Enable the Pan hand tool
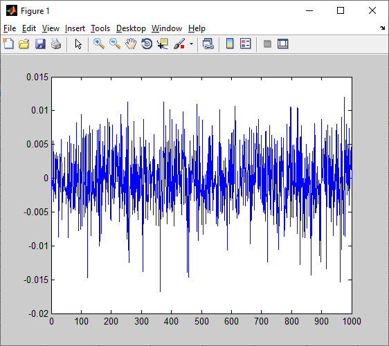389x346 pixels. click(x=131, y=44)
